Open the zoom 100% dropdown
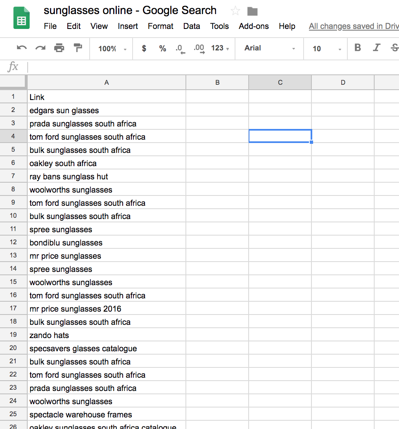This screenshot has height=429, width=399. pos(112,49)
